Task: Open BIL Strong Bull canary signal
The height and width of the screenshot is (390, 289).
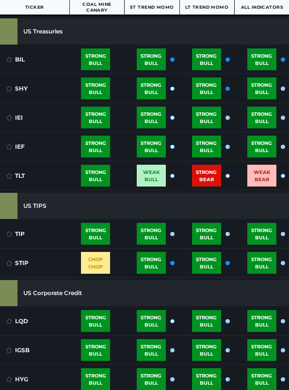Action: [x=96, y=60]
